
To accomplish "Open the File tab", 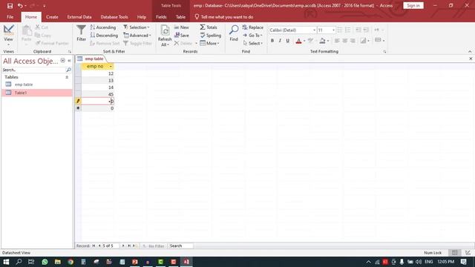I will tap(10, 17).
